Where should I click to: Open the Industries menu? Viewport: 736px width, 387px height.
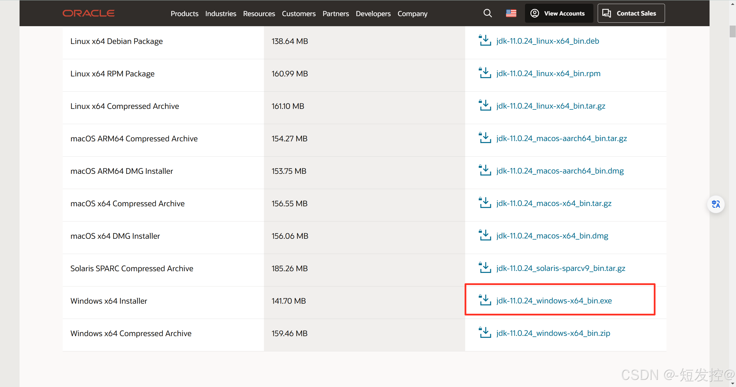(221, 14)
